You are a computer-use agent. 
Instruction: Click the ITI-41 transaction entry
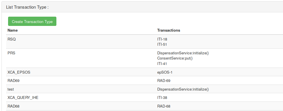point(162,64)
